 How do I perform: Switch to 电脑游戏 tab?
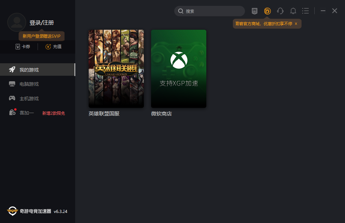38,84
